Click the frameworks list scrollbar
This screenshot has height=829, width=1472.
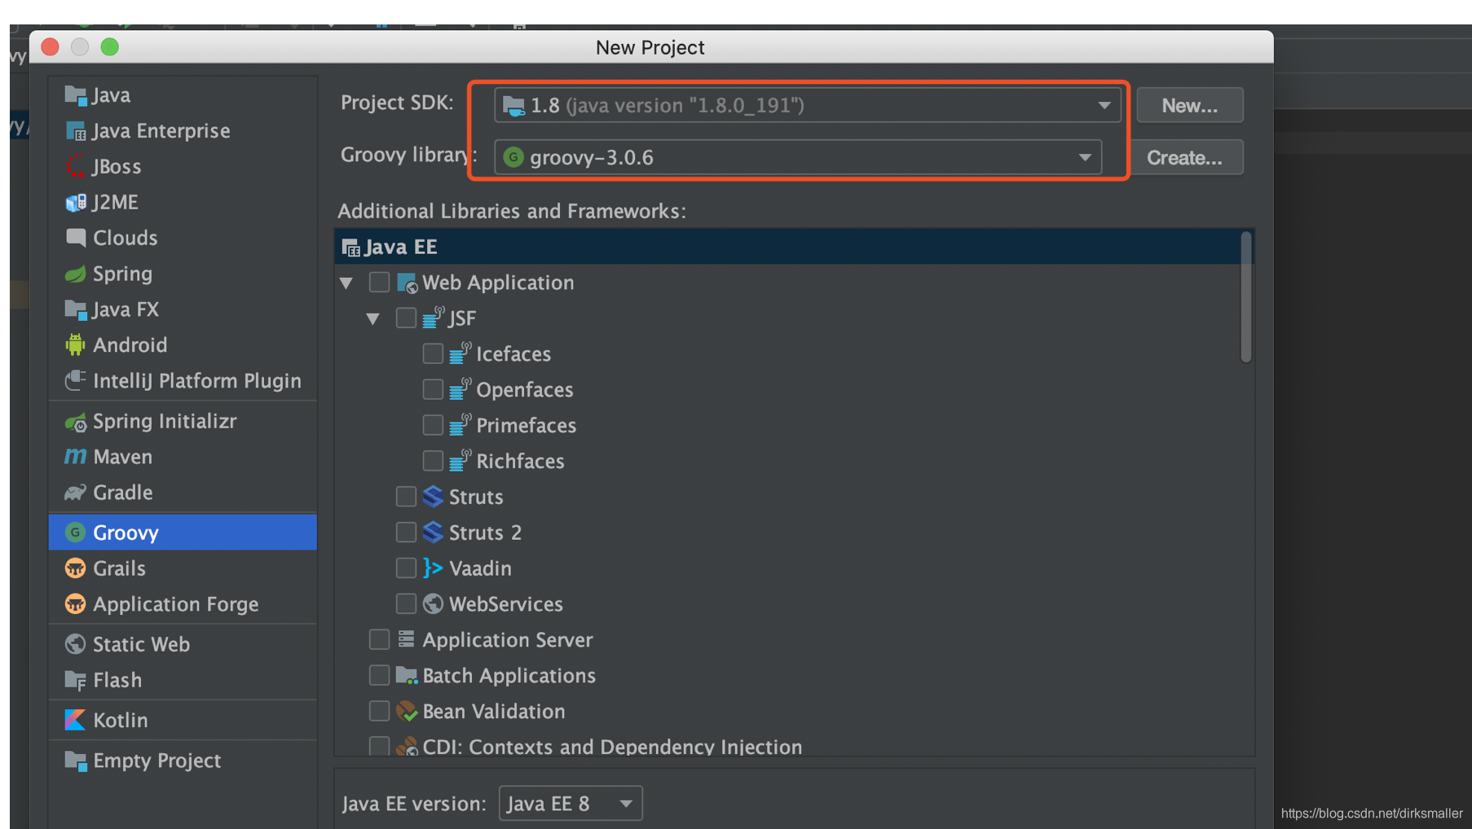(x=1245, y=297)
